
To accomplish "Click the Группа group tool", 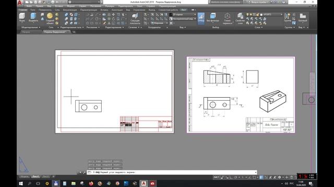I will [x=287, y=17].
